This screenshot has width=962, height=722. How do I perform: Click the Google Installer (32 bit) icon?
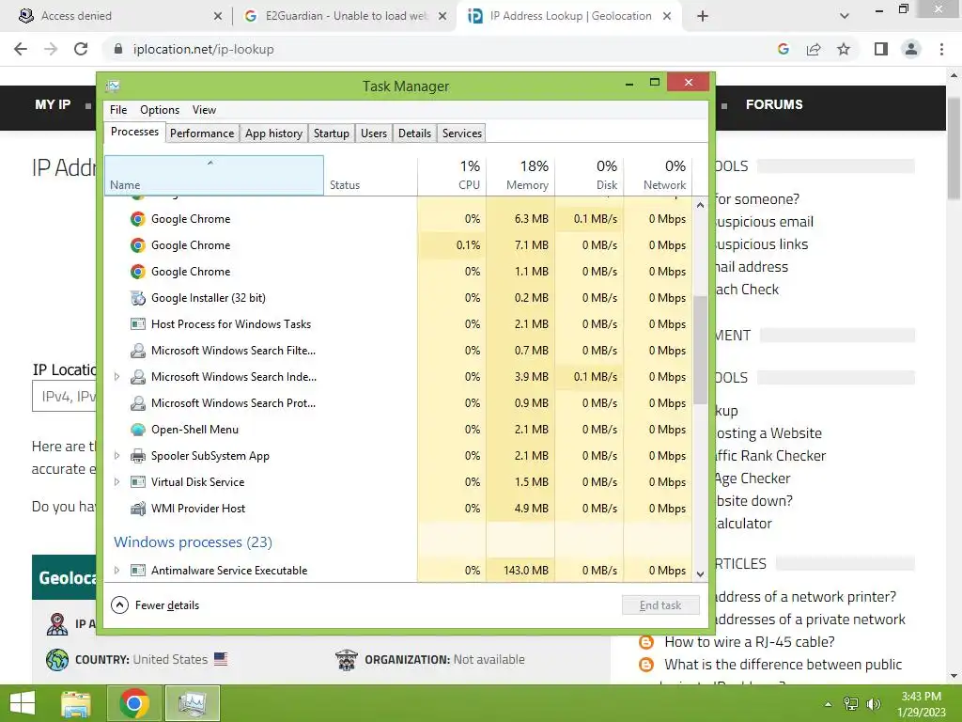point(138,298)
